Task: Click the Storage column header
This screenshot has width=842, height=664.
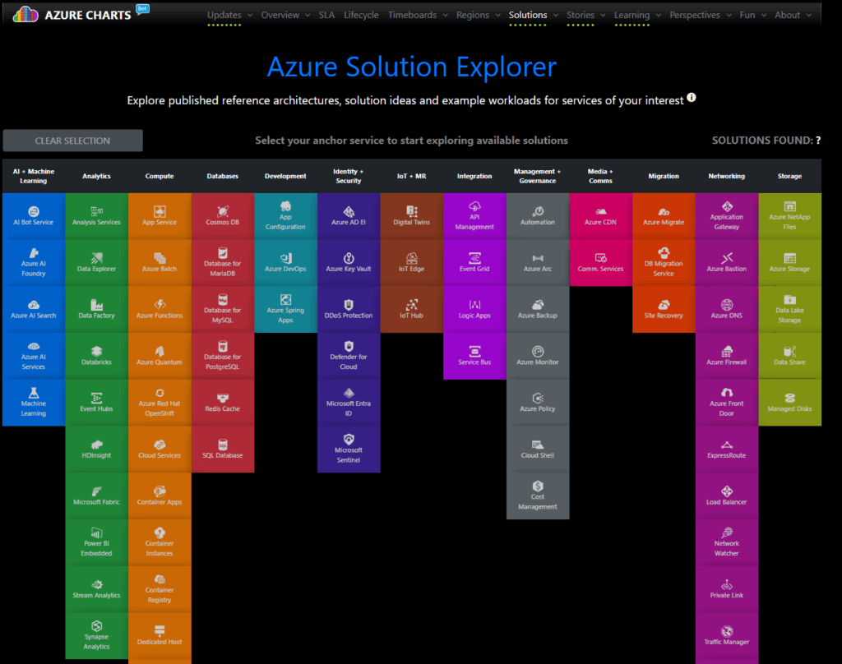Action: pos(789,176)
